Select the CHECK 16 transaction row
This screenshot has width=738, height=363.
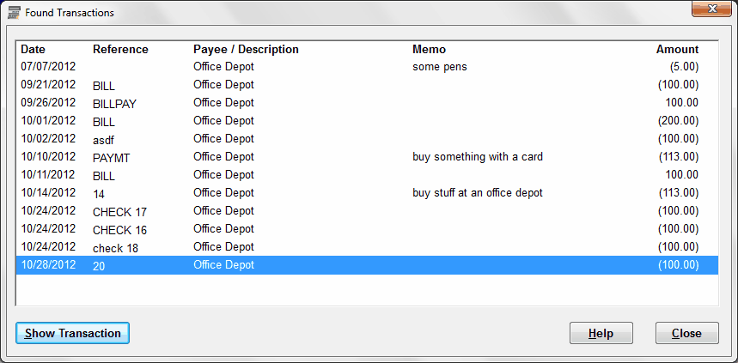[x=367, y=229]
